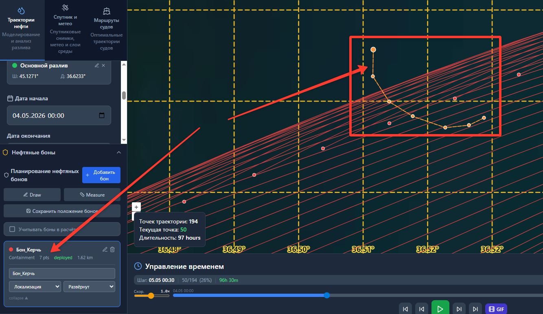Jump to the first timeline step

pos(405,309)
